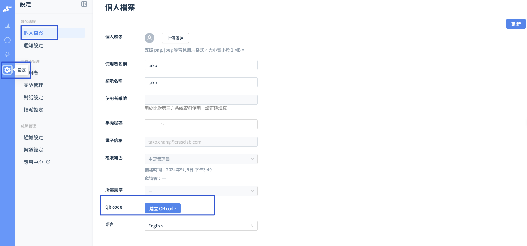Open the lightning bolt automation icon

7,55
